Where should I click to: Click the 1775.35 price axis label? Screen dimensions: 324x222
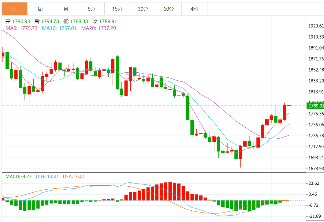click(316, 114)
